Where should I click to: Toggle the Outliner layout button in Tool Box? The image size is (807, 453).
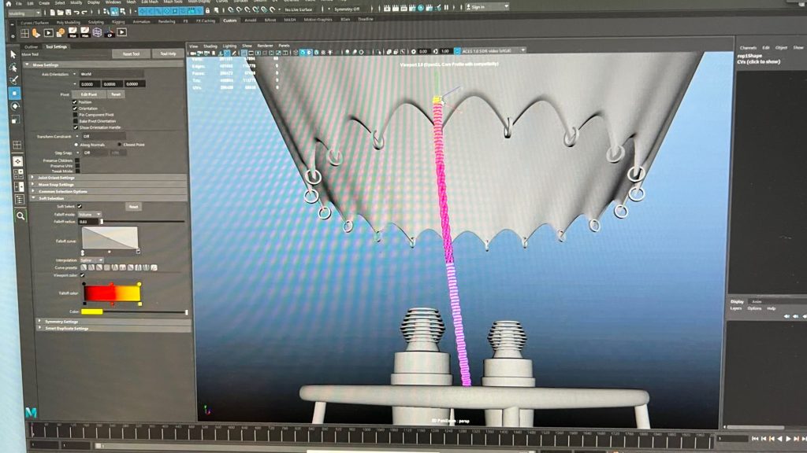tap(20, 199)
